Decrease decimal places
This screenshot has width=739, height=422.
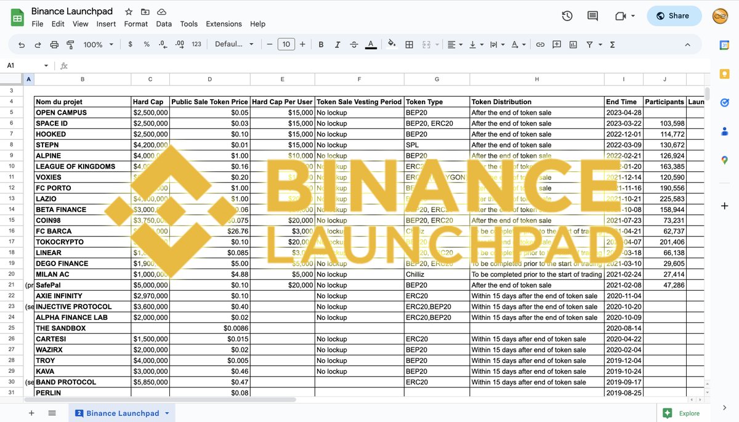point(163,44)
